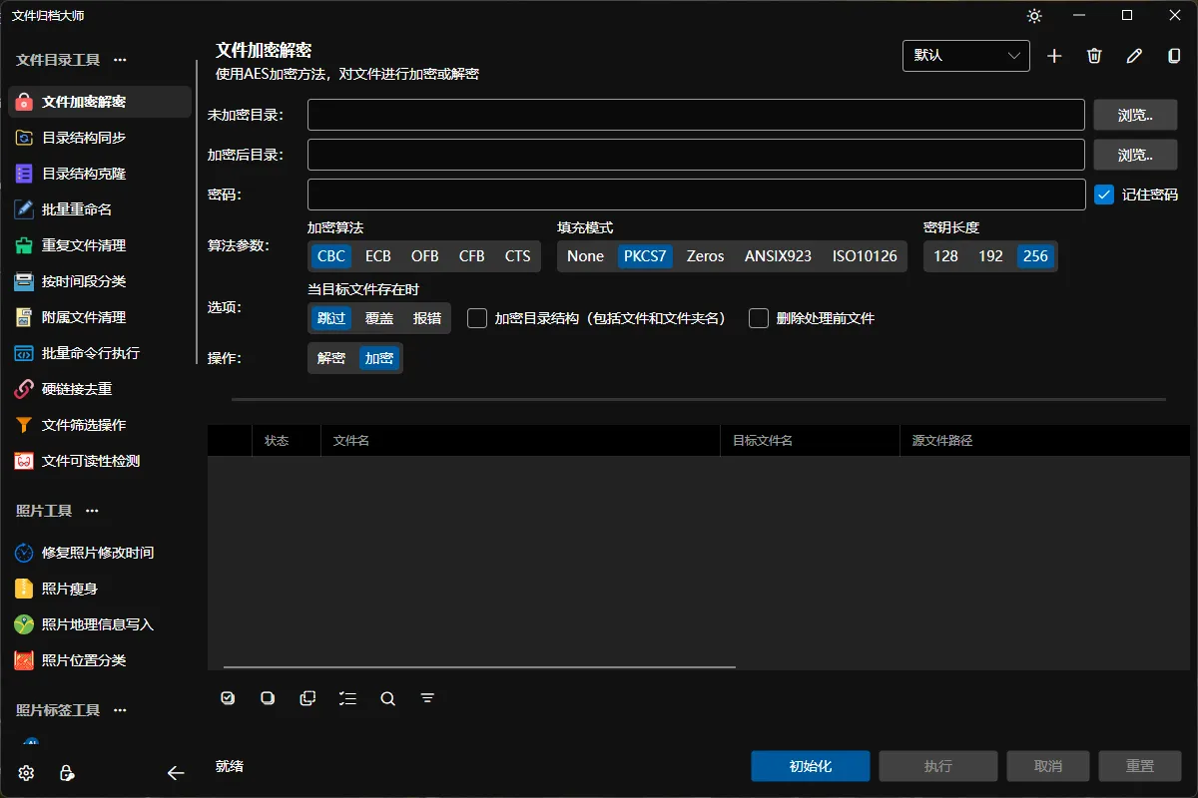The image size is (1198, 798).
Task: Select ECB as the encryption algorithm
Action: pos(377,255)
